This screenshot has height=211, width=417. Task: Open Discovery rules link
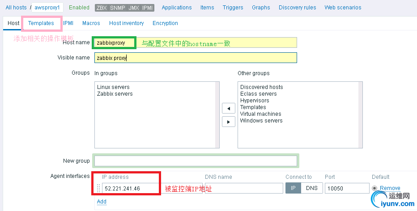click(x=298, y=8)
